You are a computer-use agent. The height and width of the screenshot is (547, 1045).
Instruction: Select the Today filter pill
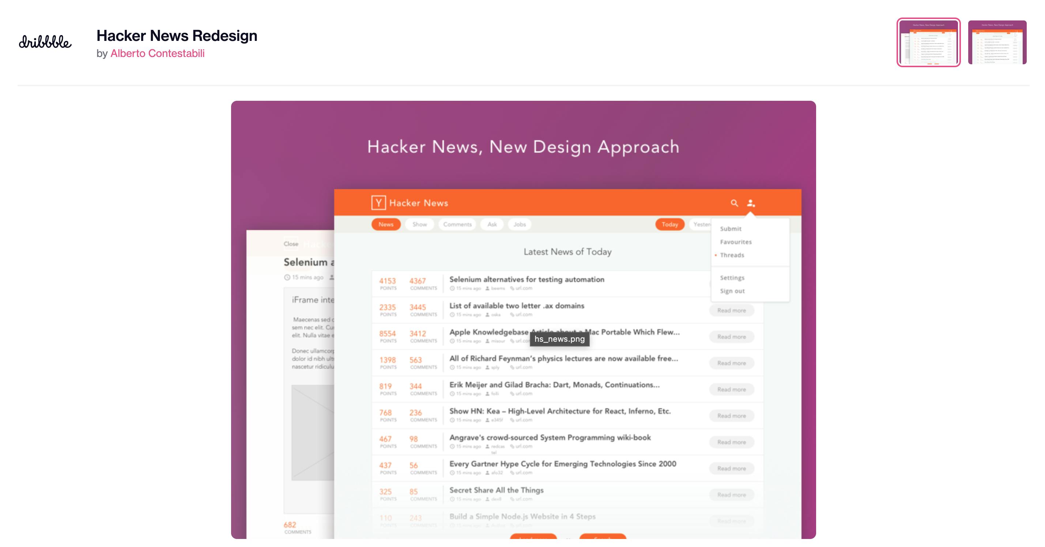(x=670, y=224)
